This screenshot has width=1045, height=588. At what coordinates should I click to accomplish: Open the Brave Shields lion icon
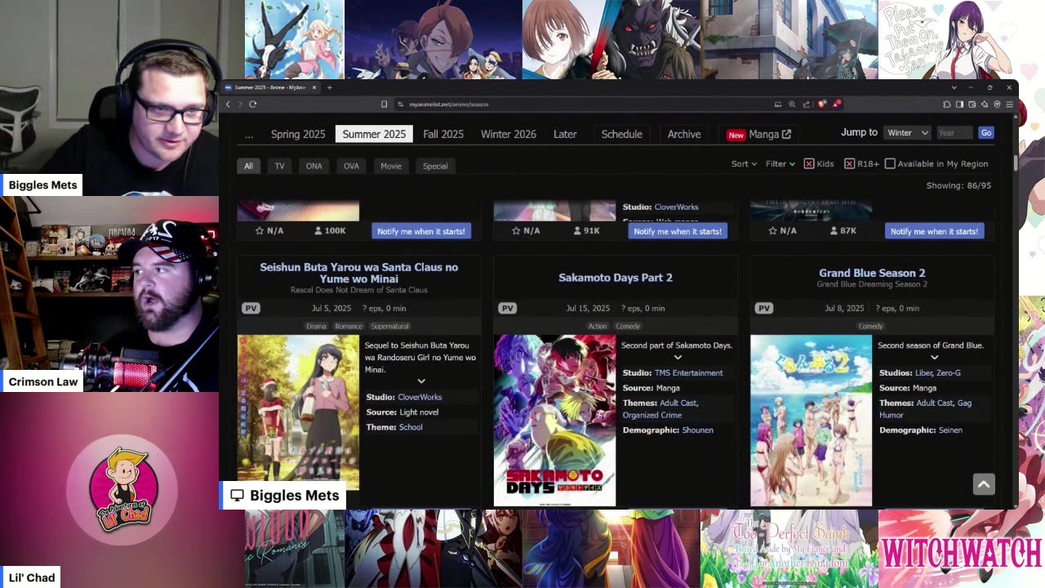pos(822,104)
